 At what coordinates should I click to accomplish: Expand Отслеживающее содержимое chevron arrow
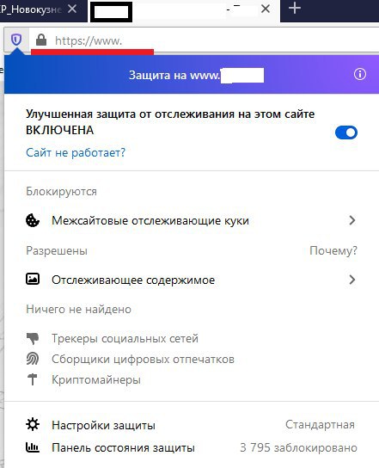pos(352,280)
